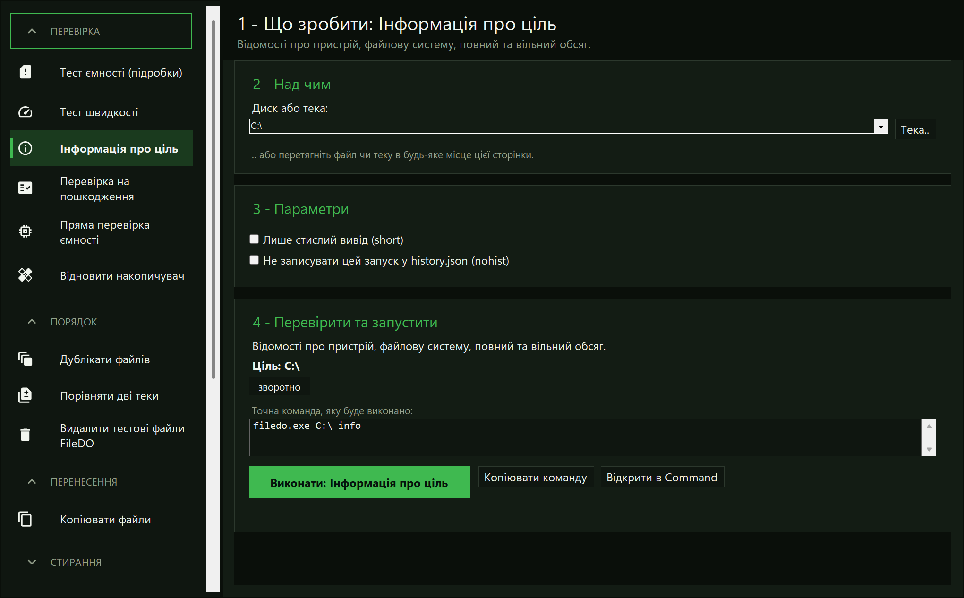Image resolution: width=964 pixels, height=598 pixels.
Task: Click the bandage icon for restoring the drive
Action: [25, 275]
